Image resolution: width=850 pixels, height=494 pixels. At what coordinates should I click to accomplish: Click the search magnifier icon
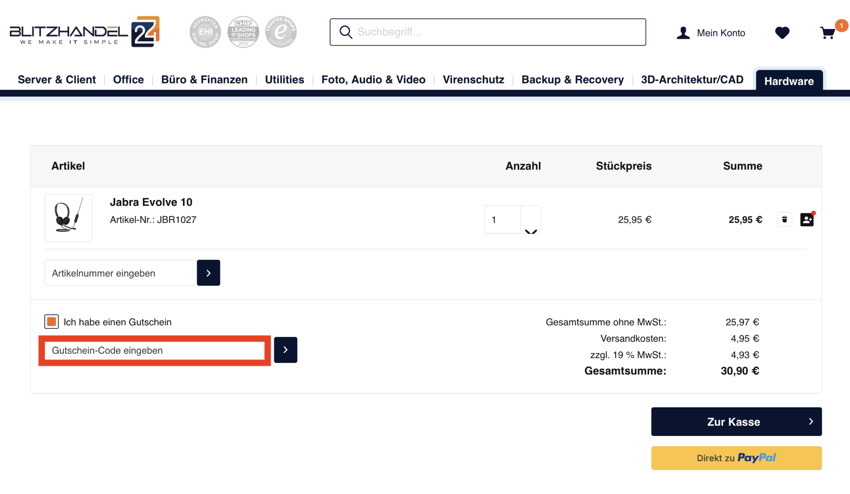point(346,32)
